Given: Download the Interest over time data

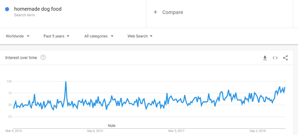Looking at the screenshot, I should point(265,58).
